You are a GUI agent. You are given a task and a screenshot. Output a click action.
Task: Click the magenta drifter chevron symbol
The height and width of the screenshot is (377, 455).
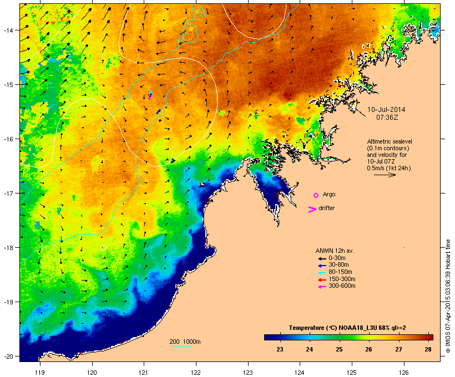point(312,210)
